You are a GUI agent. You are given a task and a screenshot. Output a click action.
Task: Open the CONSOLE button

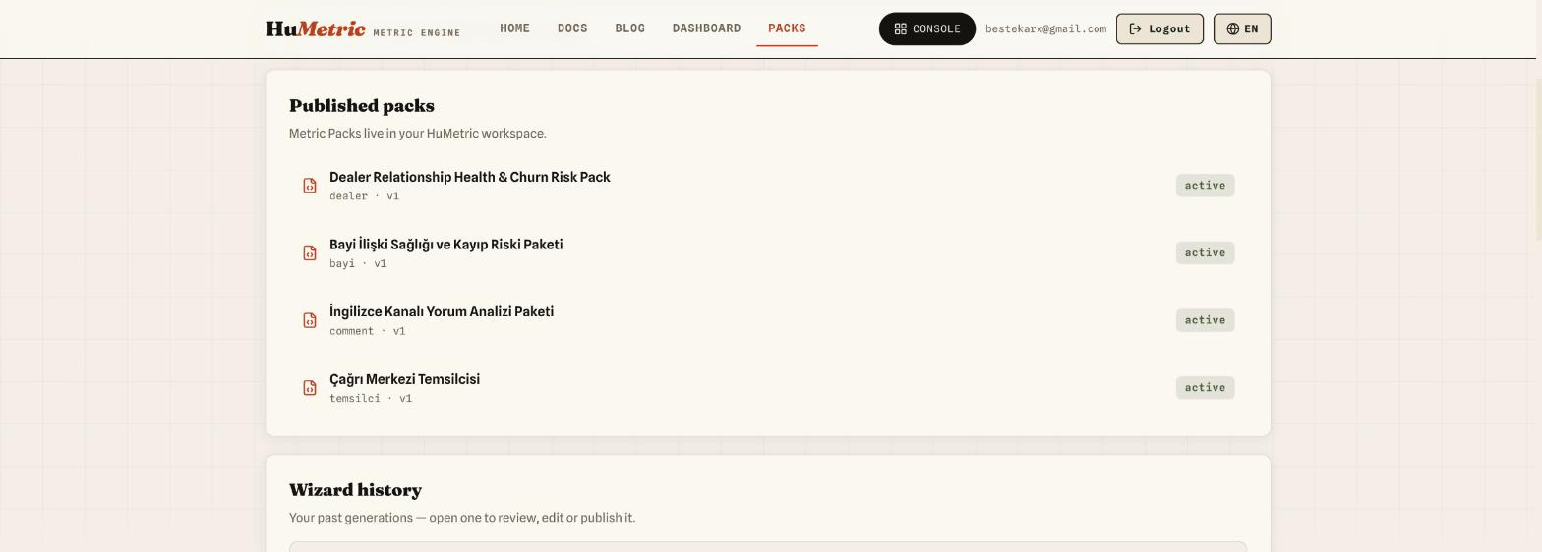click(x=926, y=28)
